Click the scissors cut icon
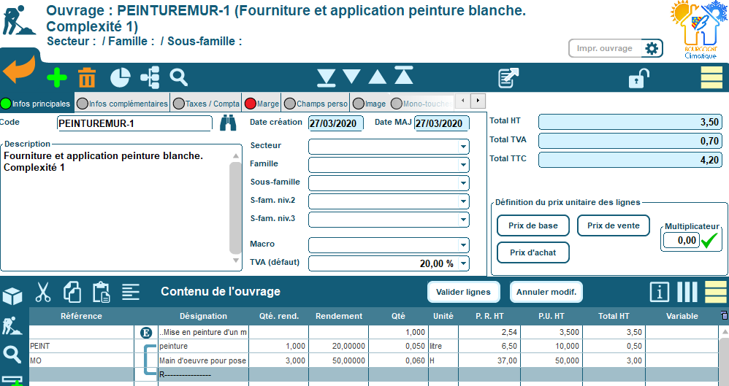The height and width of the screenshot is (386, 729). (43, 293)
